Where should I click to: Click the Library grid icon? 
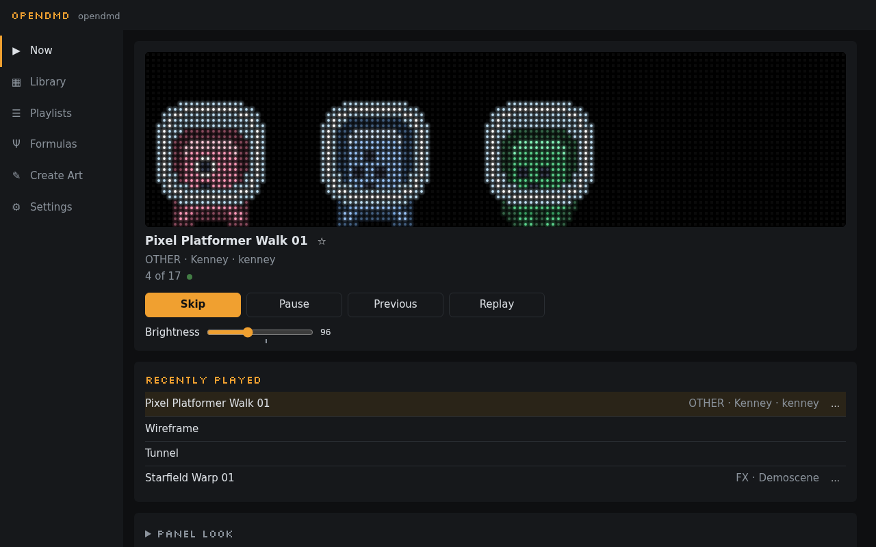tap(16, 82)
